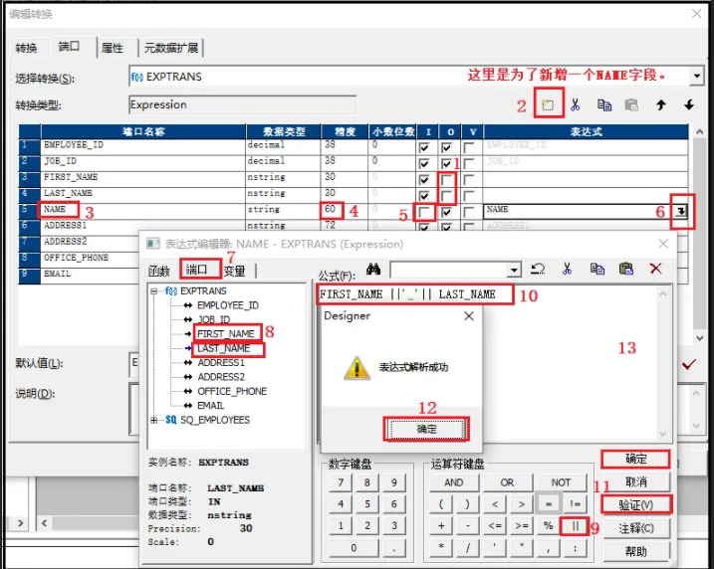The image size is (714, 569).
Task: Click the red X delete icon
Action: pos(655,269)
